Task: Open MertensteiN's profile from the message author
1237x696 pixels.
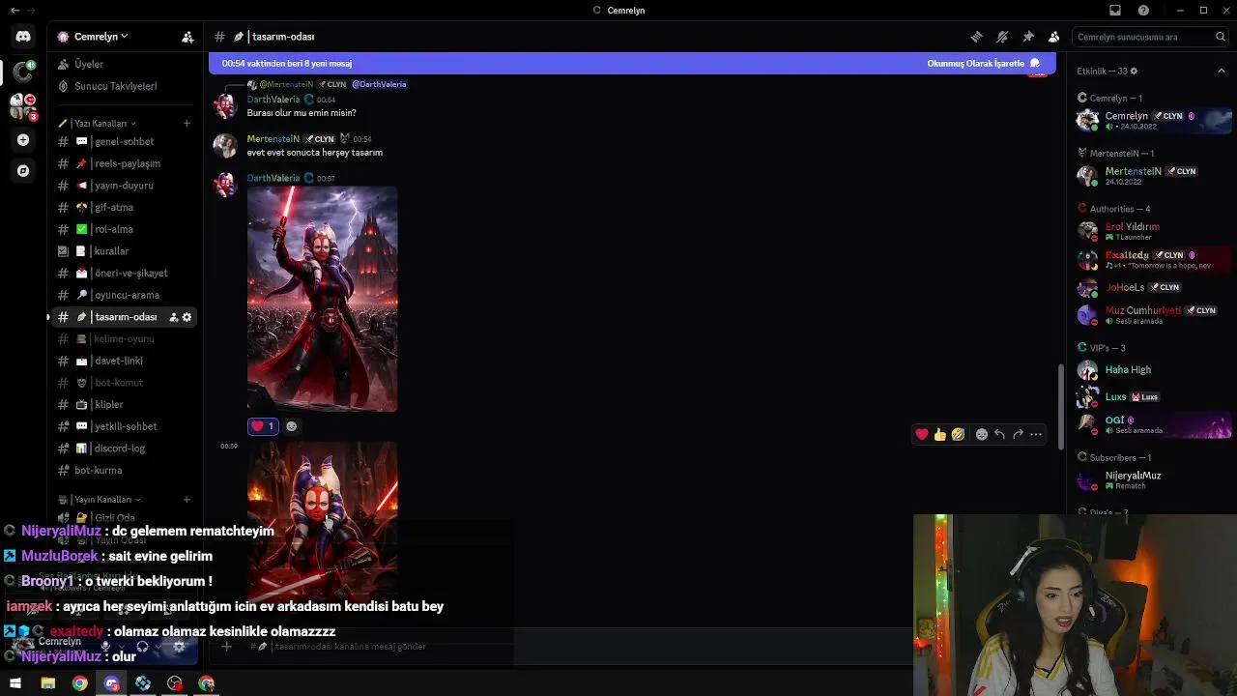Action: pos(273,139)
